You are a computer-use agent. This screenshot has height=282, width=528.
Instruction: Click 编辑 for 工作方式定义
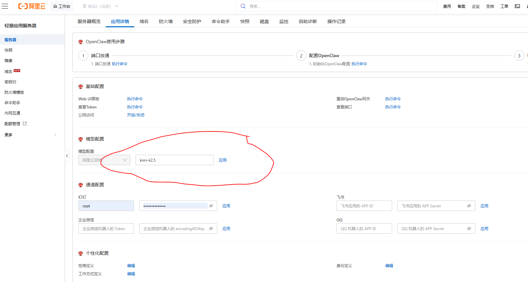coord(131,274)
